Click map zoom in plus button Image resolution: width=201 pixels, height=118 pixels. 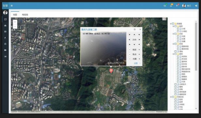pyautogui.click(x=15, y=22)
